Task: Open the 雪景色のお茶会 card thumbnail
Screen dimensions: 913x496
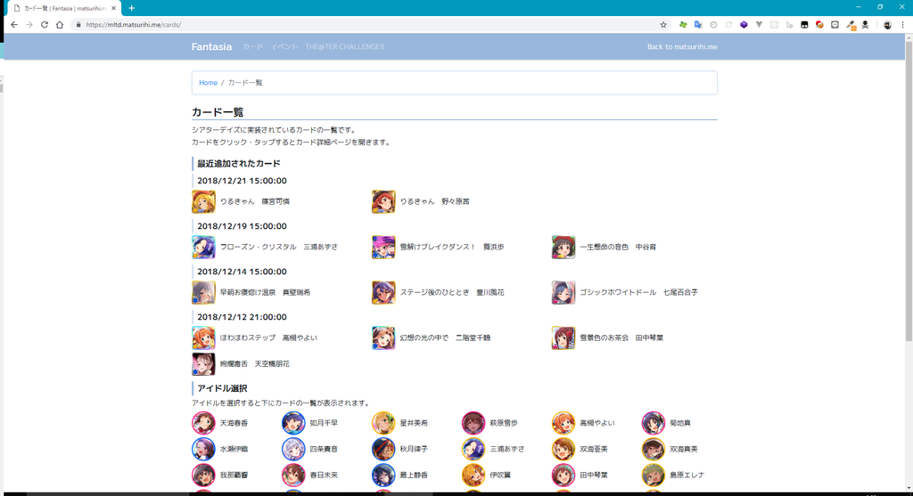Action: (563, 337)
